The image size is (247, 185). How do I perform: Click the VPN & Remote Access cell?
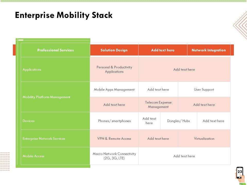114,138
